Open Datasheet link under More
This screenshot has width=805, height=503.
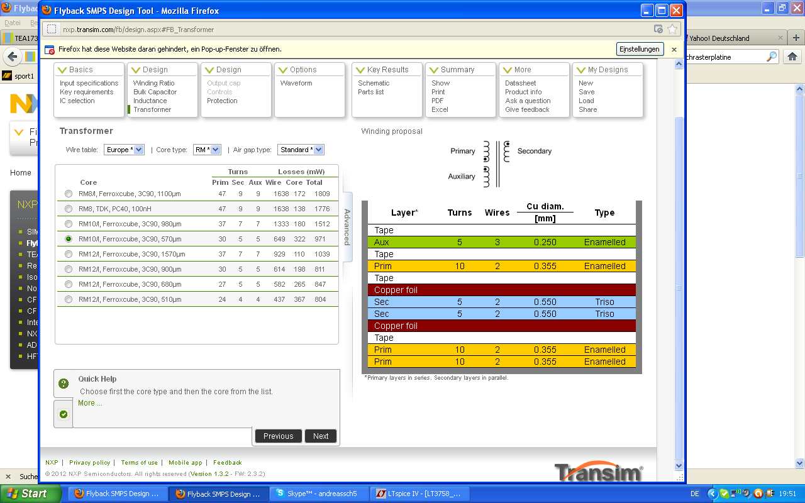coord(521,83)
